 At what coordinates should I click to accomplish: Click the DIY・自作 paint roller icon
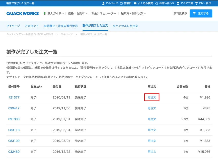click(197, 3)
